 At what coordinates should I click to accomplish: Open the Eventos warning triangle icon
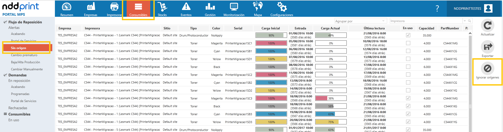click(x=186, y=6)
